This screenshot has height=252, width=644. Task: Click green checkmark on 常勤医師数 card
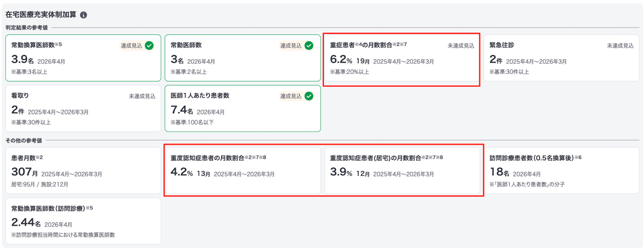pos(309,45)
